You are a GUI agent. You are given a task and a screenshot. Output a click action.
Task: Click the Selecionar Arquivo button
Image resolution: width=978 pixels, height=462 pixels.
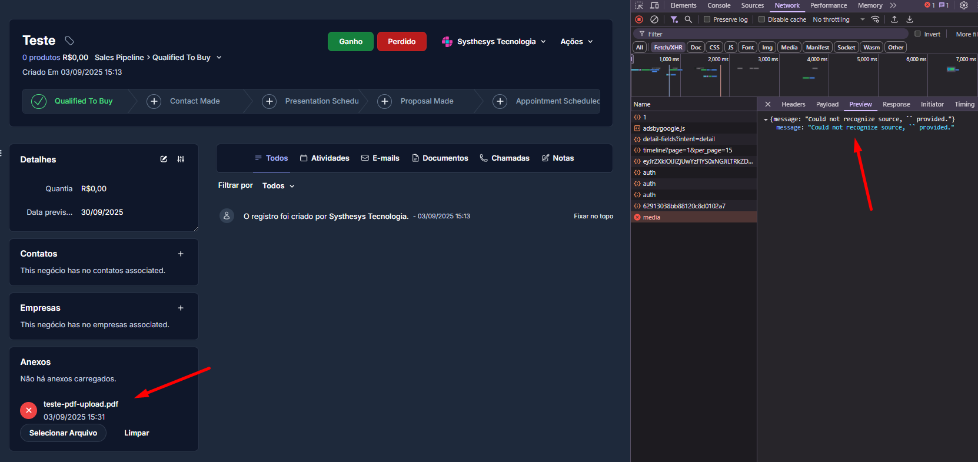coord(64,433)
